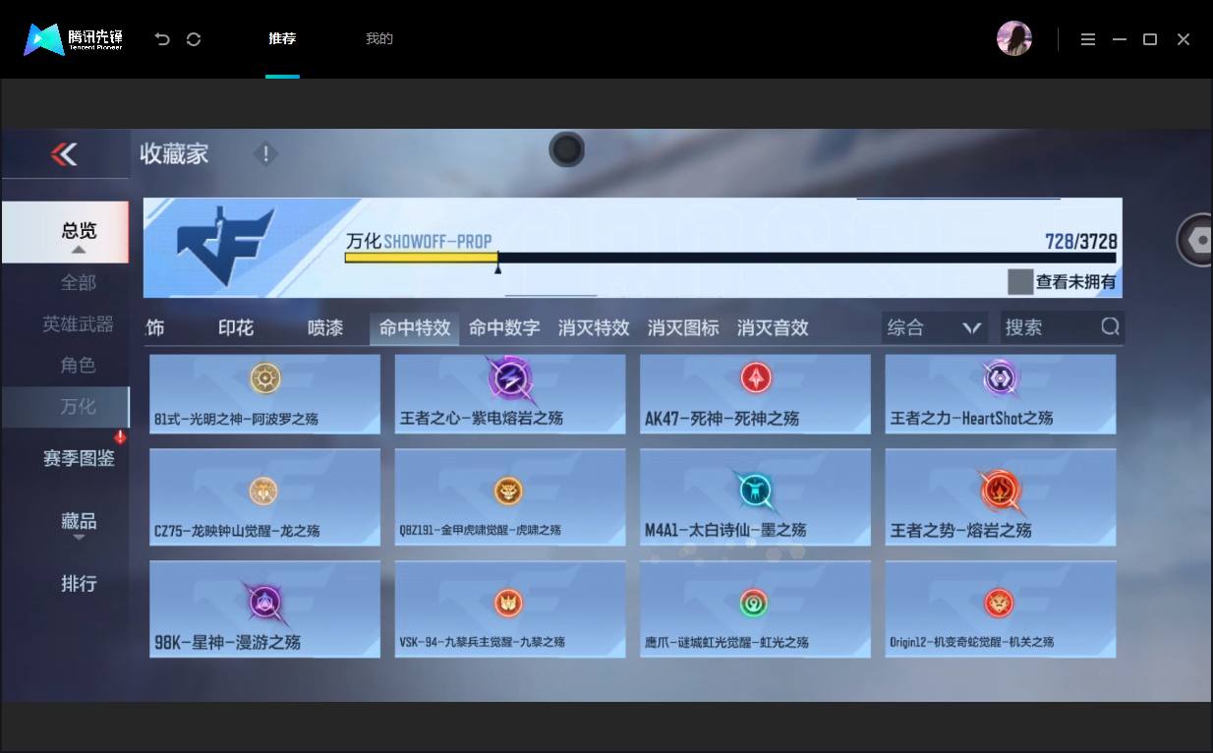Image resolution: width=1213 pixels, height=753 pixels.
Task: Click the 728/3728 collection count
Action: [x=1081, y=241]
